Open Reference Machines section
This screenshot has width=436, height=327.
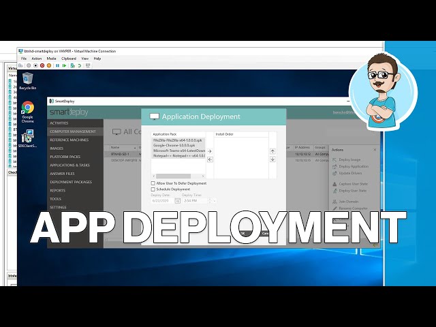coord(76,140)
